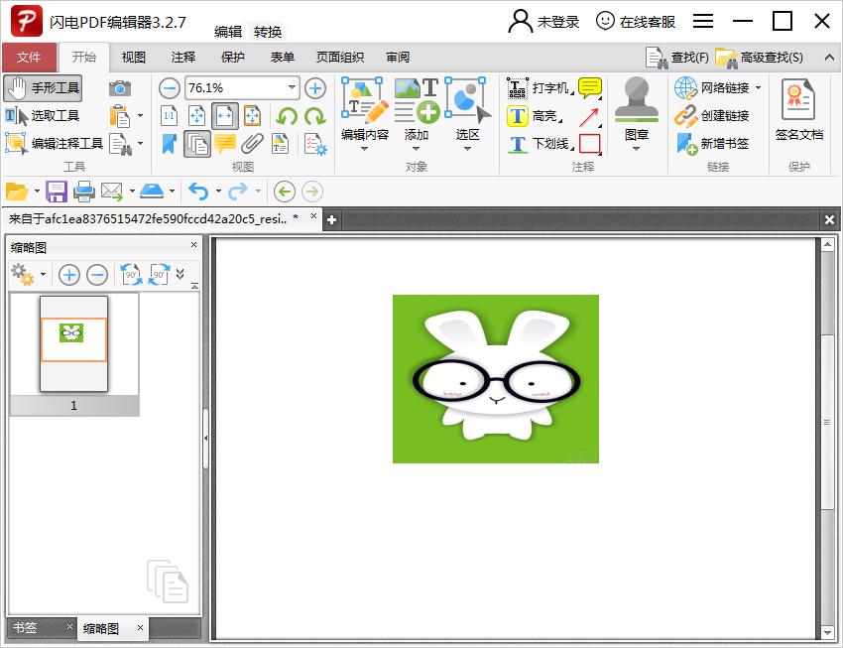Click the red arrow drawing tool
Image resolution: width=843 pixels, height=648 pixels.
590,116
